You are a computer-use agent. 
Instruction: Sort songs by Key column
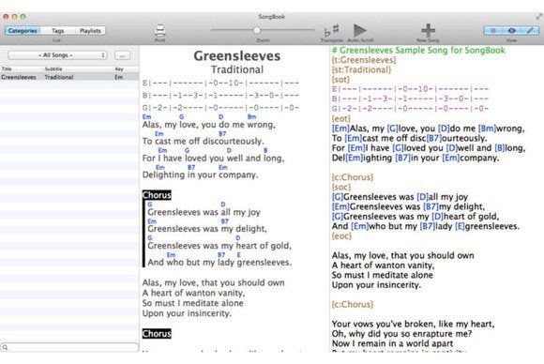pyautogui.click(x=127, y=68)
